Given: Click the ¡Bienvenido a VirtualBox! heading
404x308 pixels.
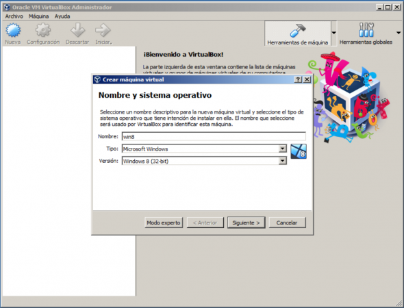Looking at the screenshot, I should coord(184,54).
